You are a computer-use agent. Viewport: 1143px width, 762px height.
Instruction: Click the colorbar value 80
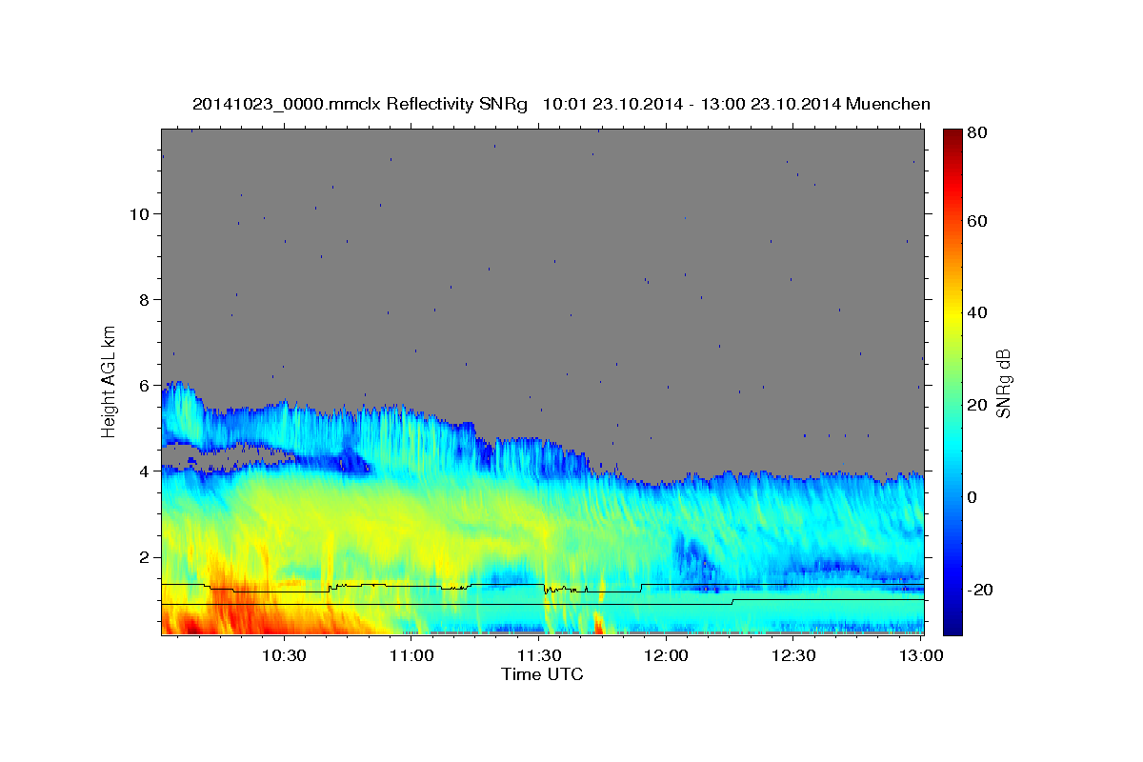[x=975, y=132]
